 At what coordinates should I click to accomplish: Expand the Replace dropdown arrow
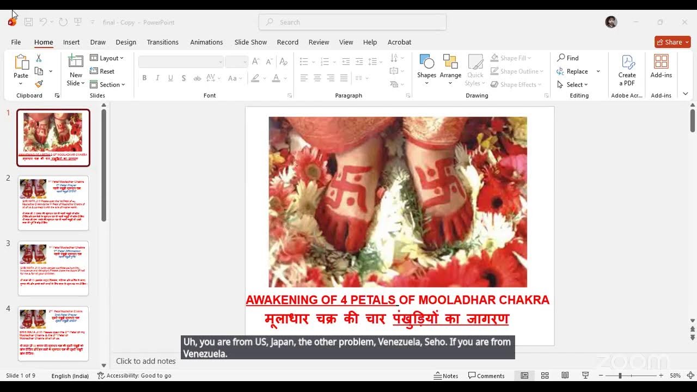[598, 71]
